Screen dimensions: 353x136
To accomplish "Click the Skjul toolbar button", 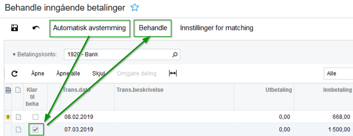I will 99,74.
